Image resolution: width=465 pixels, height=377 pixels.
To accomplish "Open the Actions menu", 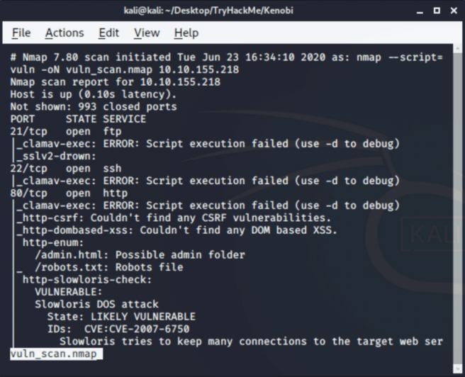I will point(65,33).
